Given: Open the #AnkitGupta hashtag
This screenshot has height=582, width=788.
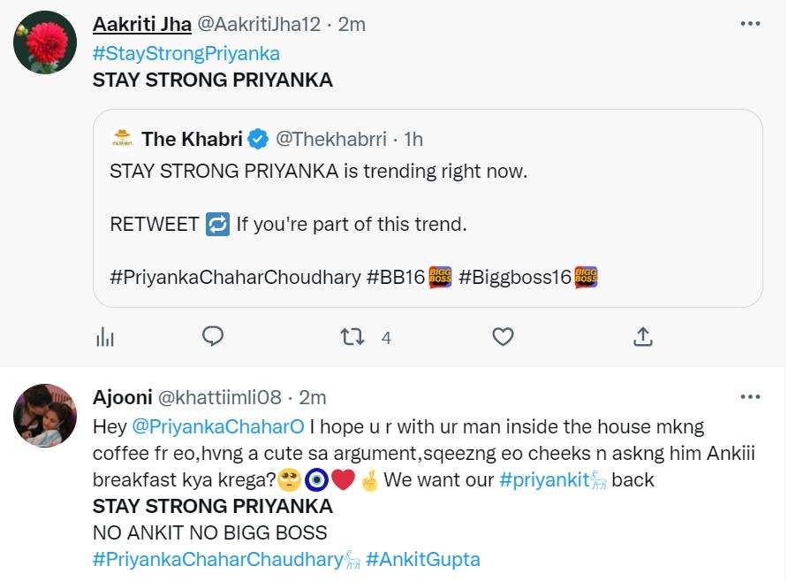Looking at the screenshot, I should coord(422,559).
